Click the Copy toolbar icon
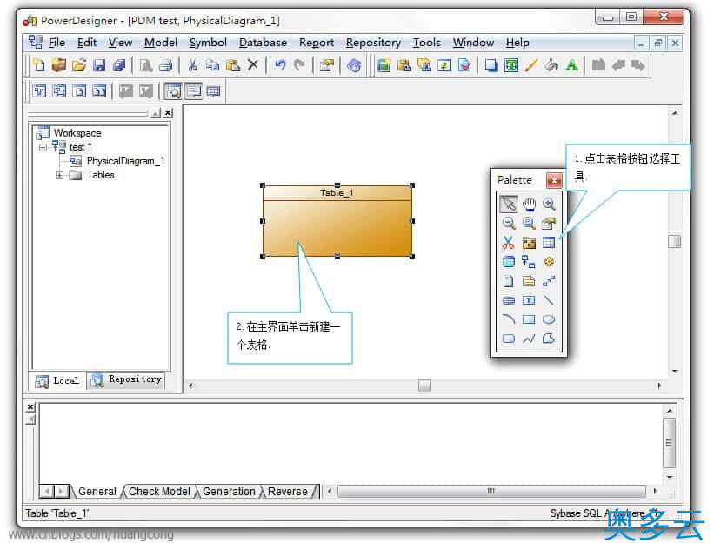Viewport: 714px width, 550px height. coord(213,65)
